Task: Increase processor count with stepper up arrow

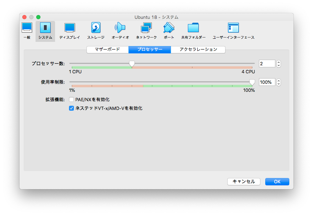Action: [x=278, y=62]
